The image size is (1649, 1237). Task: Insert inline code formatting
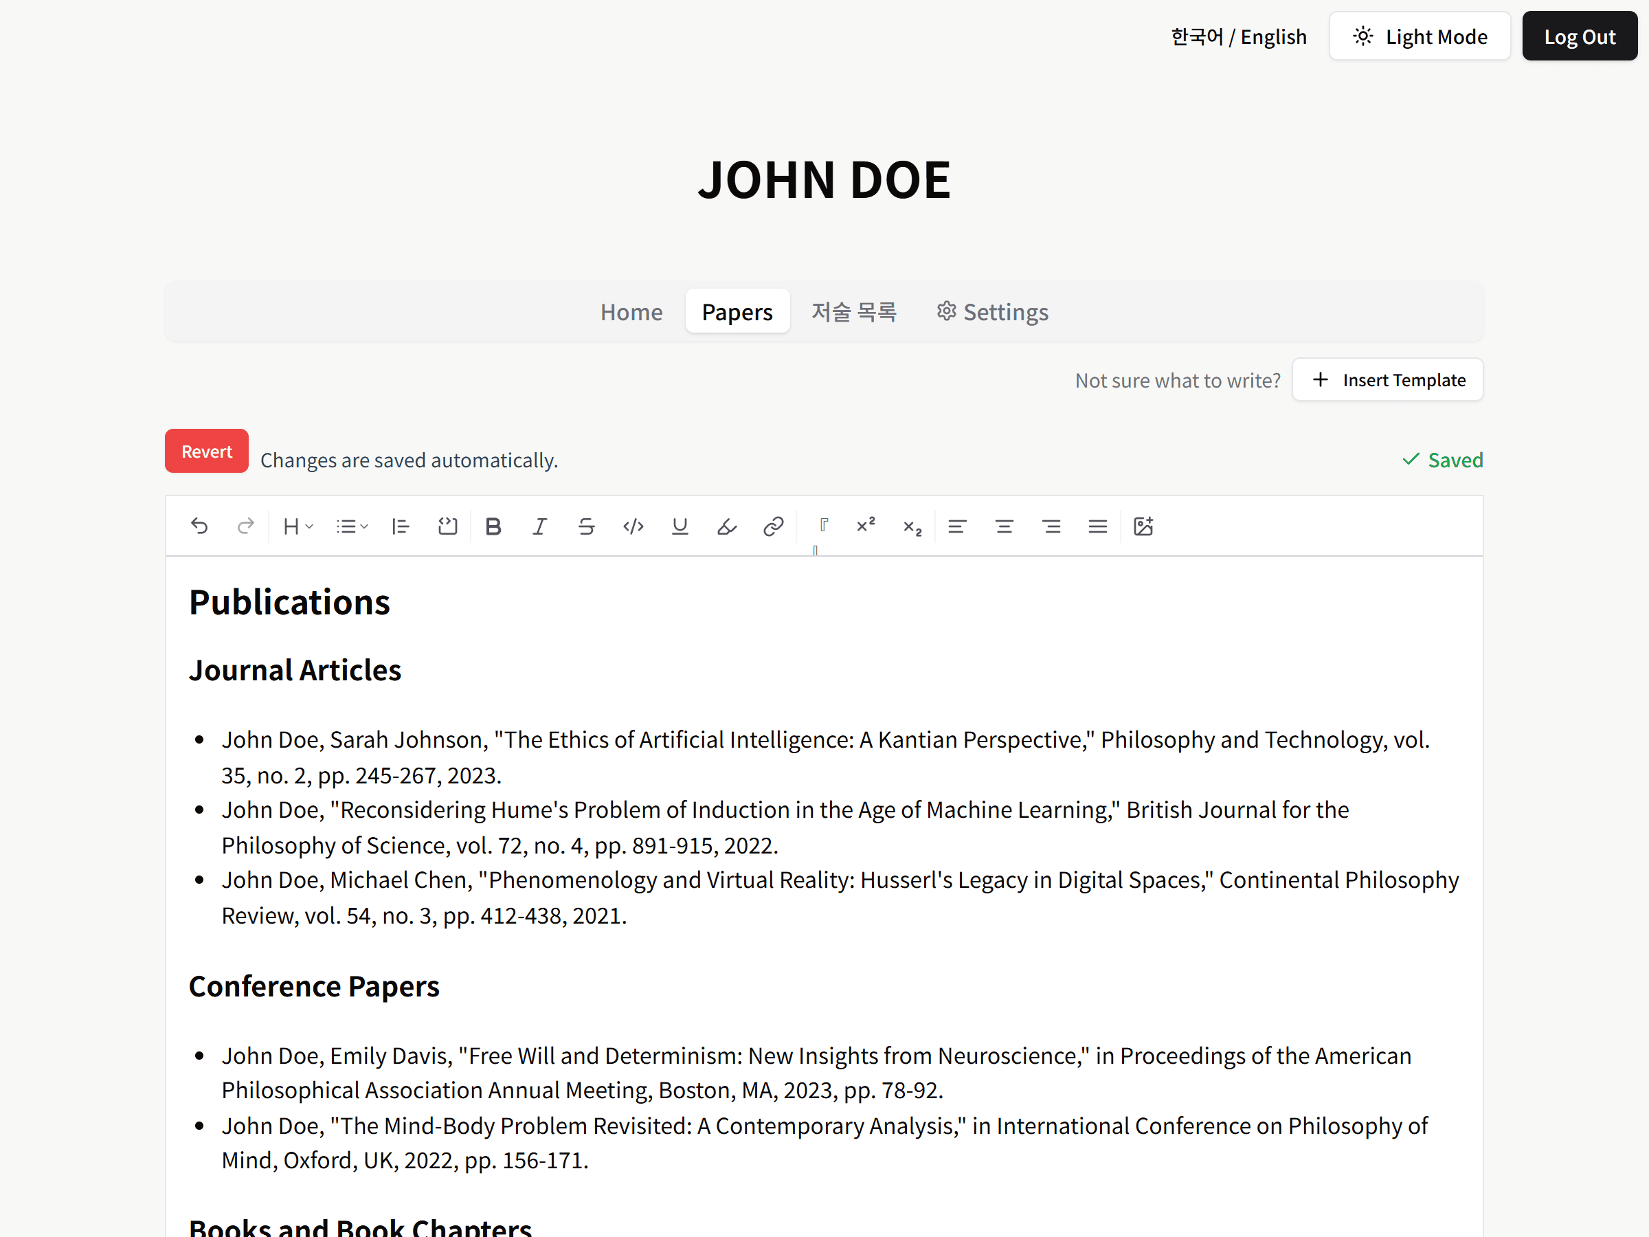[633, 526]
